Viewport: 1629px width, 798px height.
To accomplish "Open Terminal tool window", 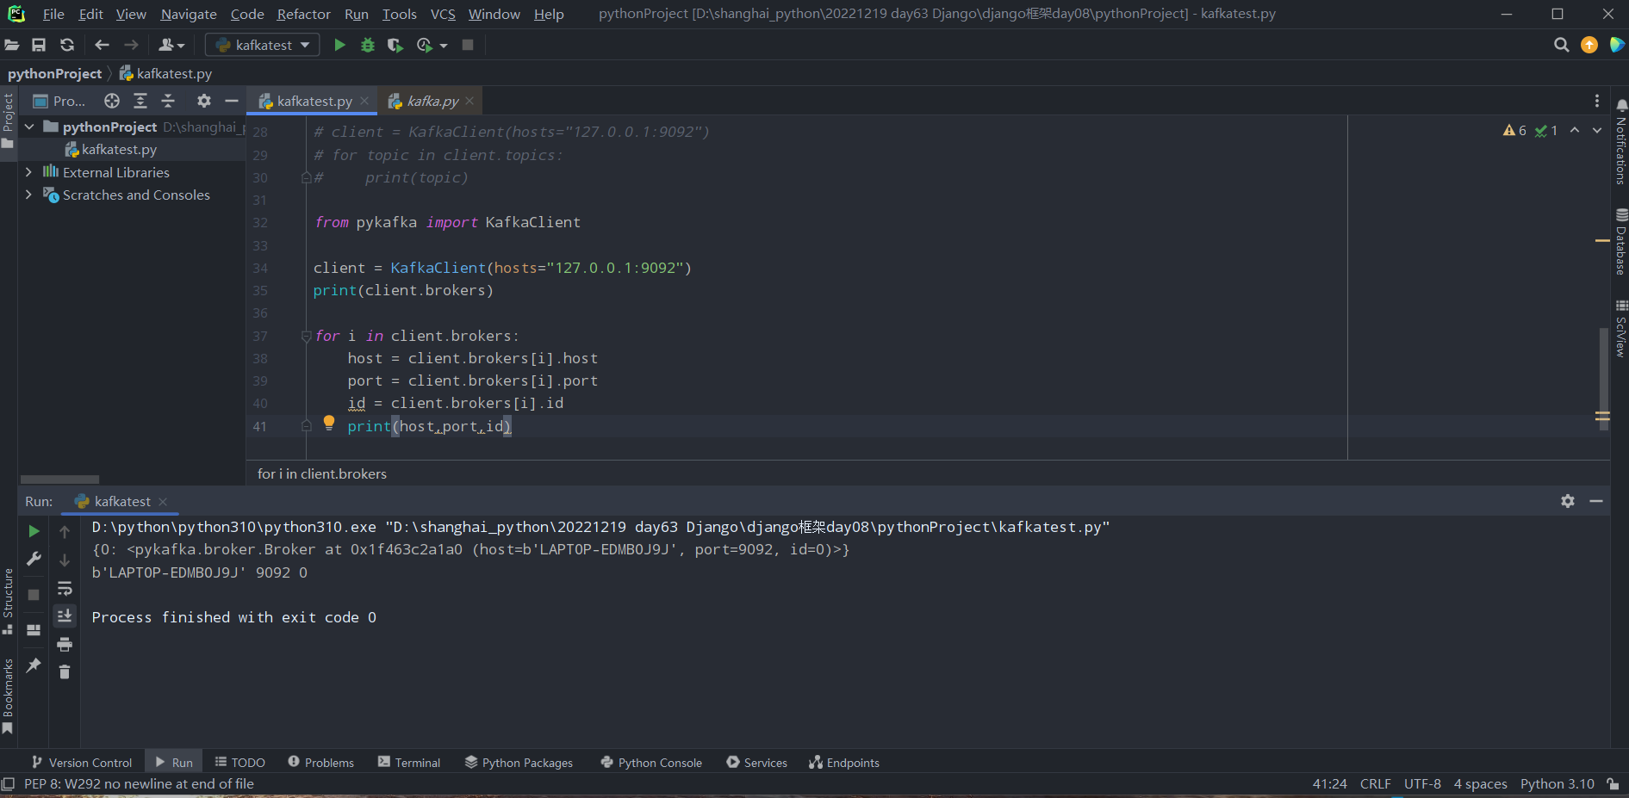I will point(409,763).
